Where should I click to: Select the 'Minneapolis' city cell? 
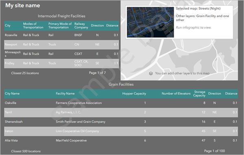pos(13,54)
